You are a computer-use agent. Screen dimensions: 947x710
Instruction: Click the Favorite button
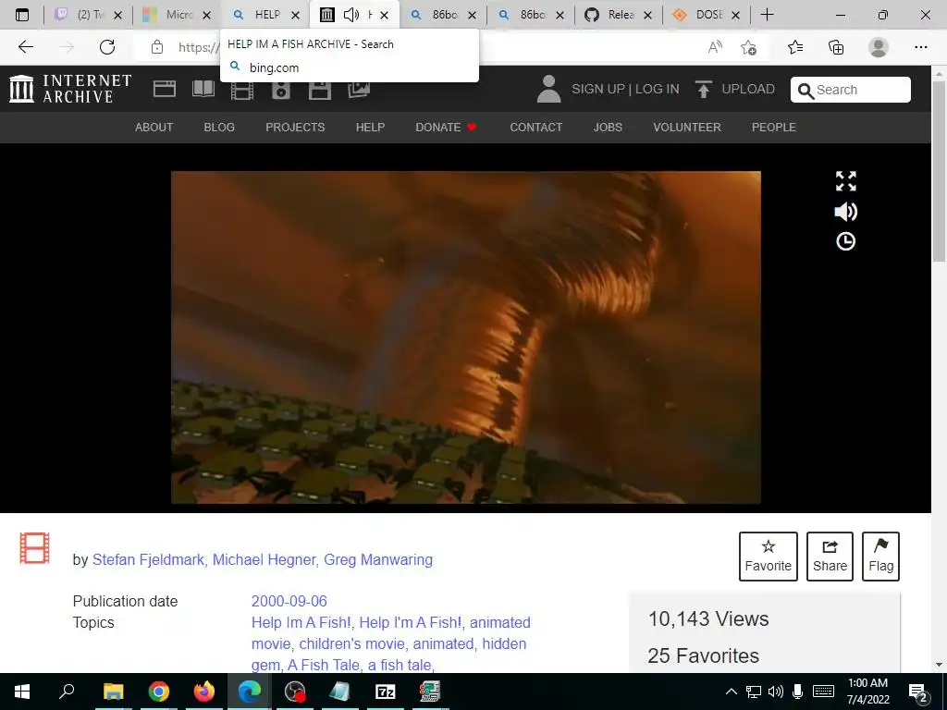tap(769, 556)
